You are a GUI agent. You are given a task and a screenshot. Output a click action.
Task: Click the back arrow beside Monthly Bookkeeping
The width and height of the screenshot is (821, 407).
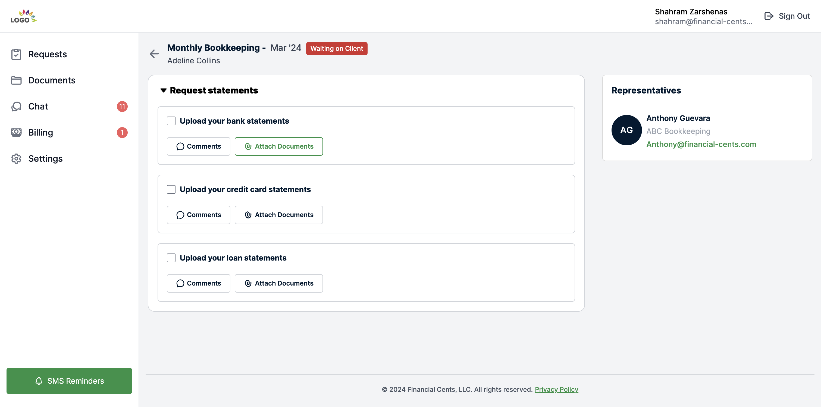coord(154,54)
